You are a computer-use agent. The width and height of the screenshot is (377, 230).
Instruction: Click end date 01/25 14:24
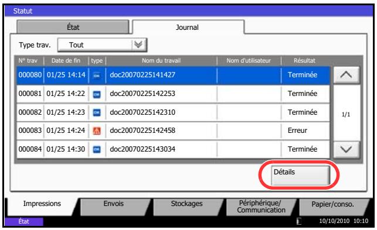point(66,131)
